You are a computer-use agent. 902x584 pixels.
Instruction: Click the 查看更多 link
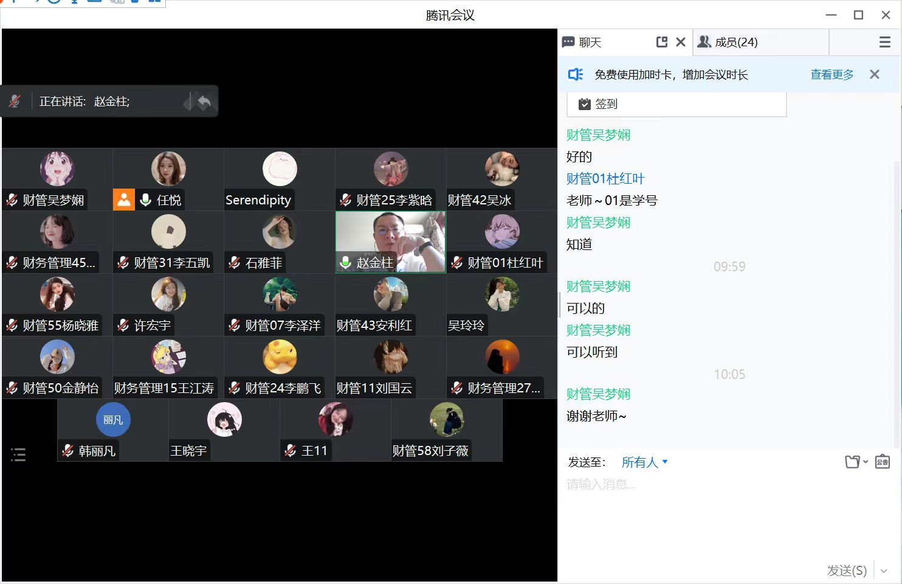pos(831,74)
